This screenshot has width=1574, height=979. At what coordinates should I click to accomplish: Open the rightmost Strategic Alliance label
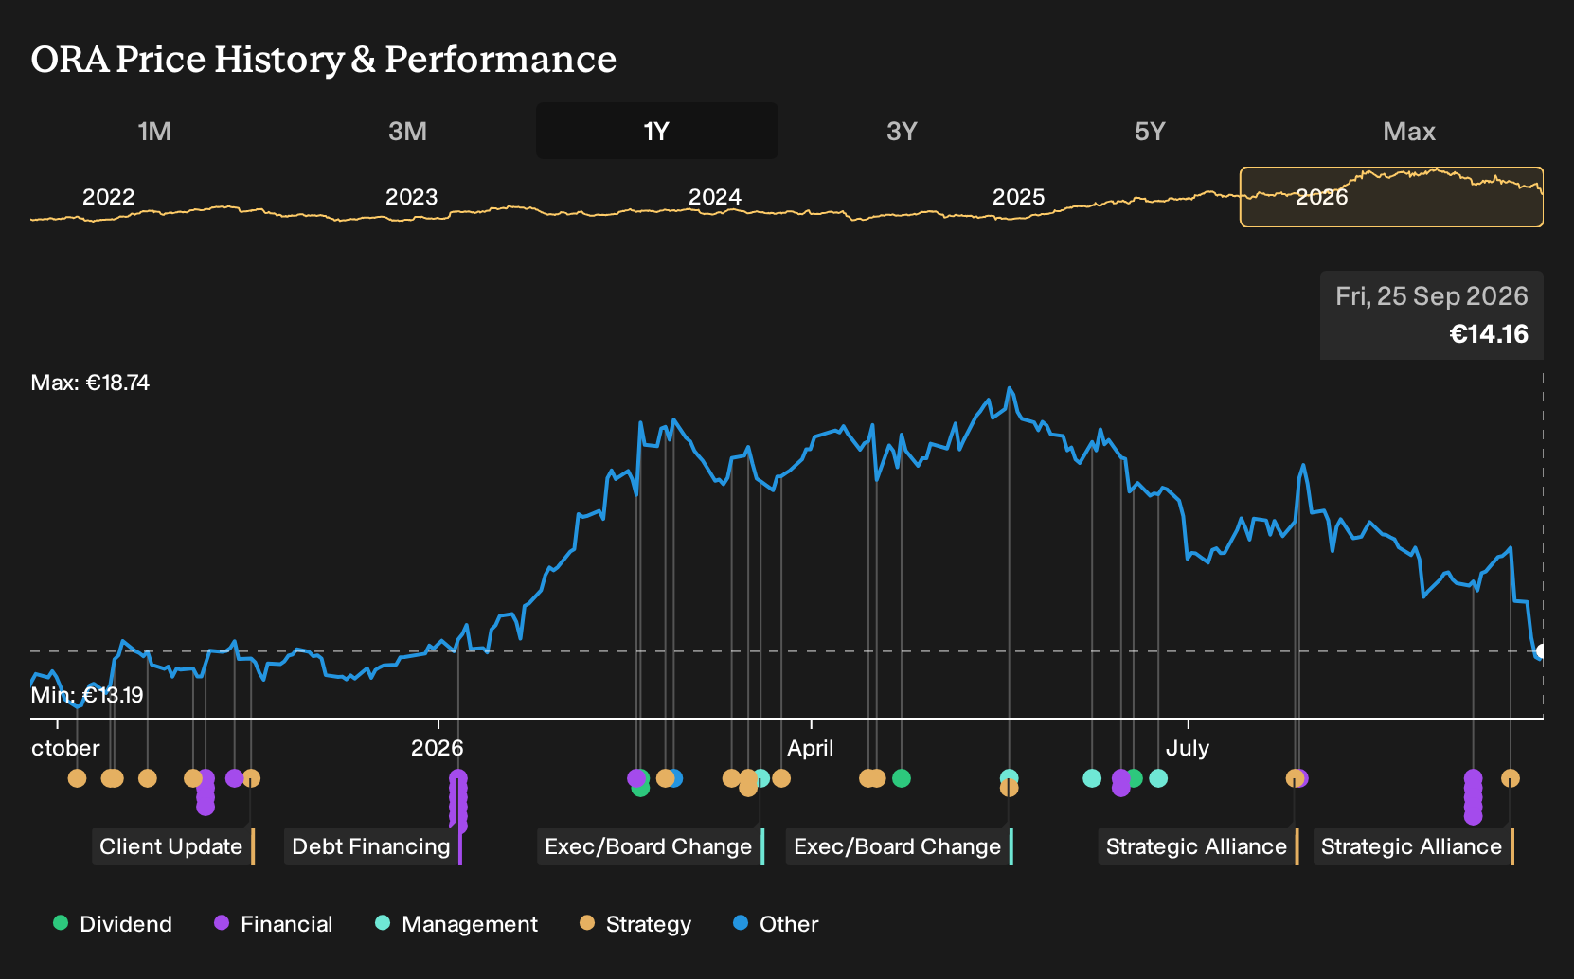click(x=1414, y=846)
